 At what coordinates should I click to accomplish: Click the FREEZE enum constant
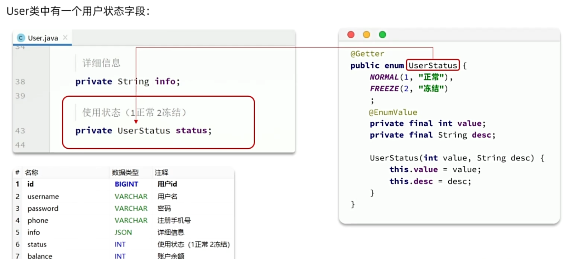point(384,88)
